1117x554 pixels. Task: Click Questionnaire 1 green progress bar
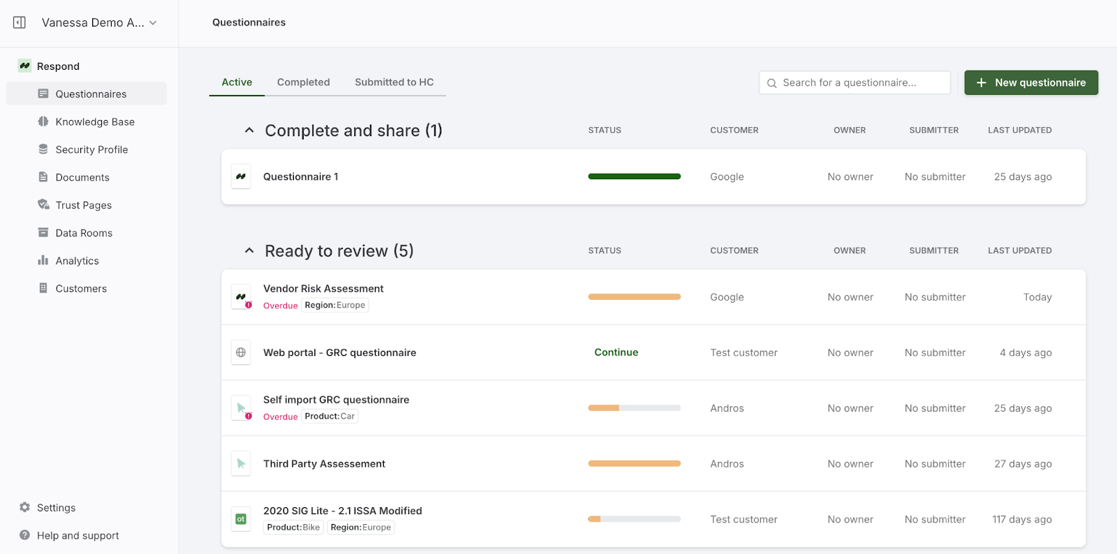click(635, 177)
